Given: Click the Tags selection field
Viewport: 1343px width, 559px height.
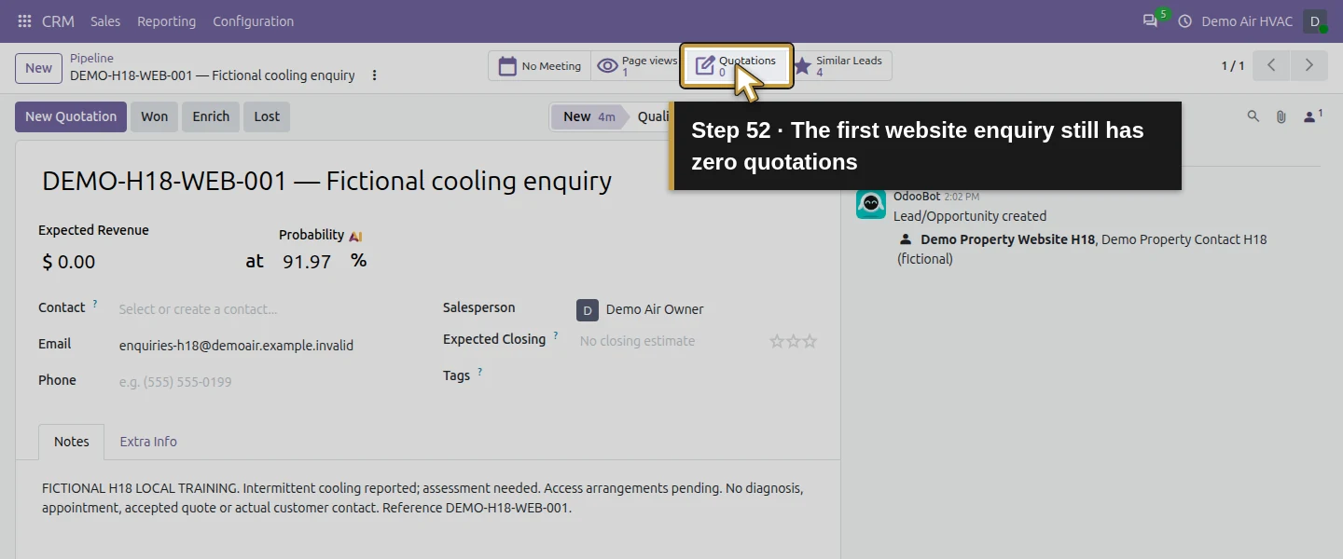Looking at the screenshot, I should tap(697, 375).
